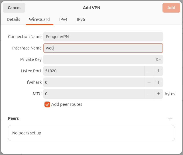The height and width of the screenshot is (155, 183).
Task: Click the Cancel button
Action: pyautogui.click(x=14, y=8)
